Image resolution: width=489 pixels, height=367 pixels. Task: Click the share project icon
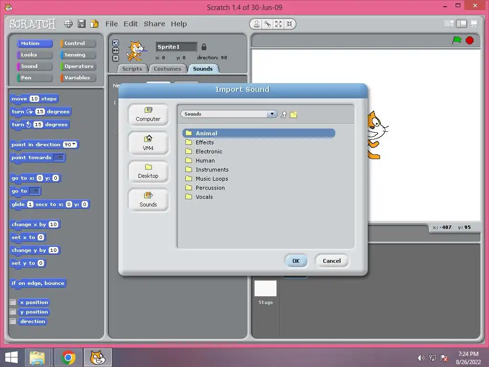coord(94,24)
